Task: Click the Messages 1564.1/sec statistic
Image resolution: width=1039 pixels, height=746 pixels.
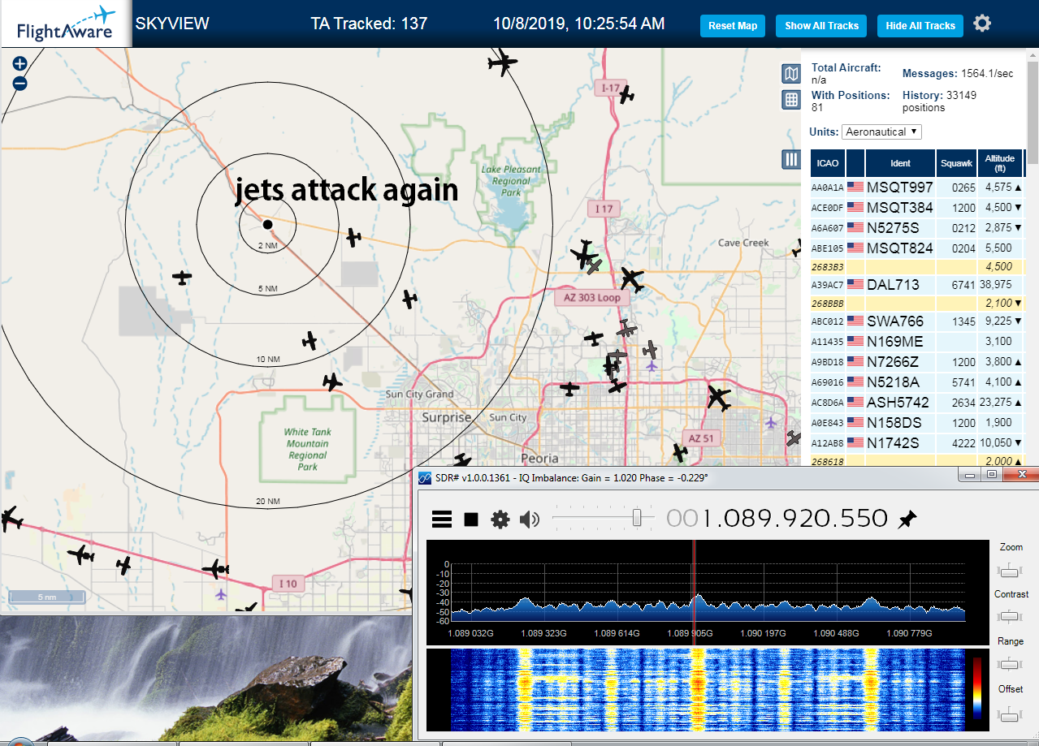Action: (958, 74)
